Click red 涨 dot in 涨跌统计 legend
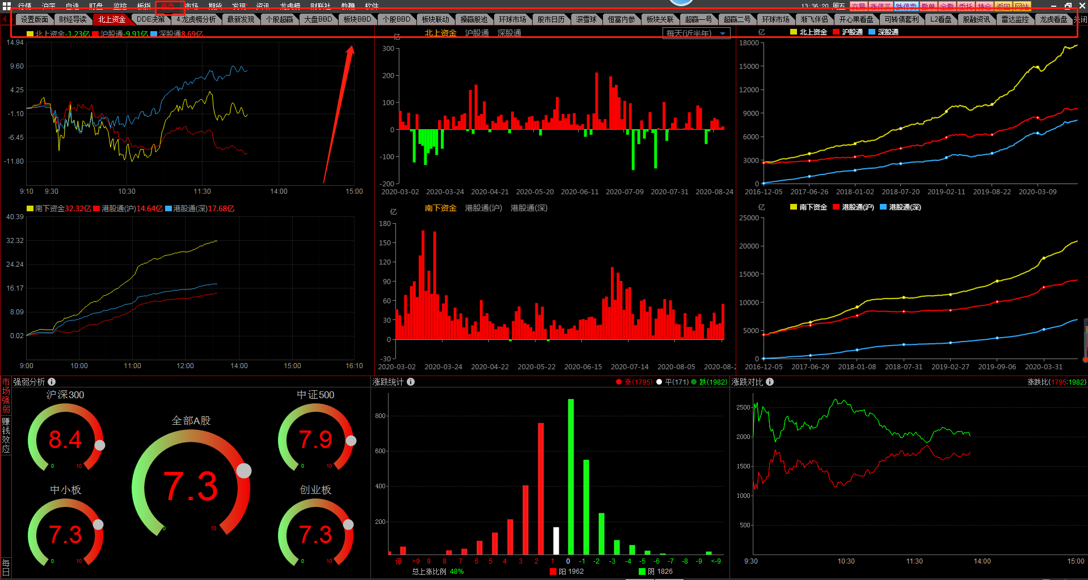This screenshot has height=580, width=1088. (x=619, y=382)
